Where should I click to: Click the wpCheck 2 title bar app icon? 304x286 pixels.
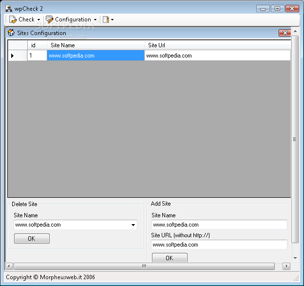tap(9, 9)
